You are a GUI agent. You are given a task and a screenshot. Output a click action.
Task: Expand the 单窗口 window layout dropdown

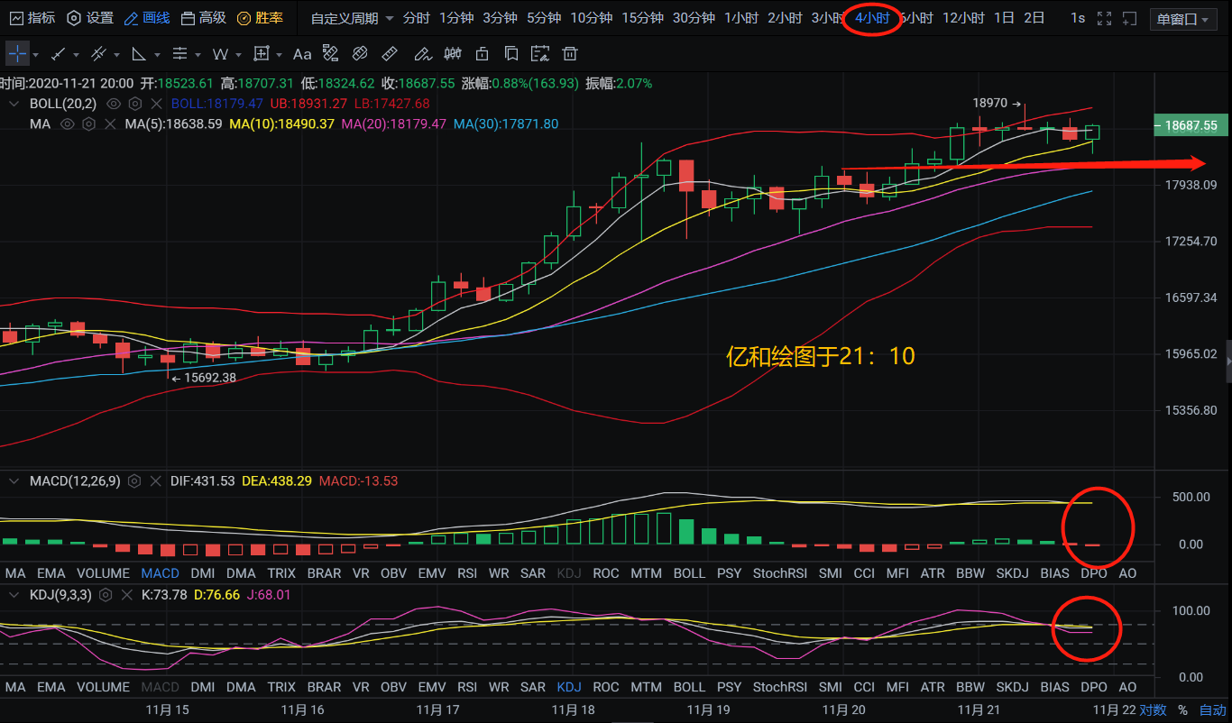[x=1183, y=19]
